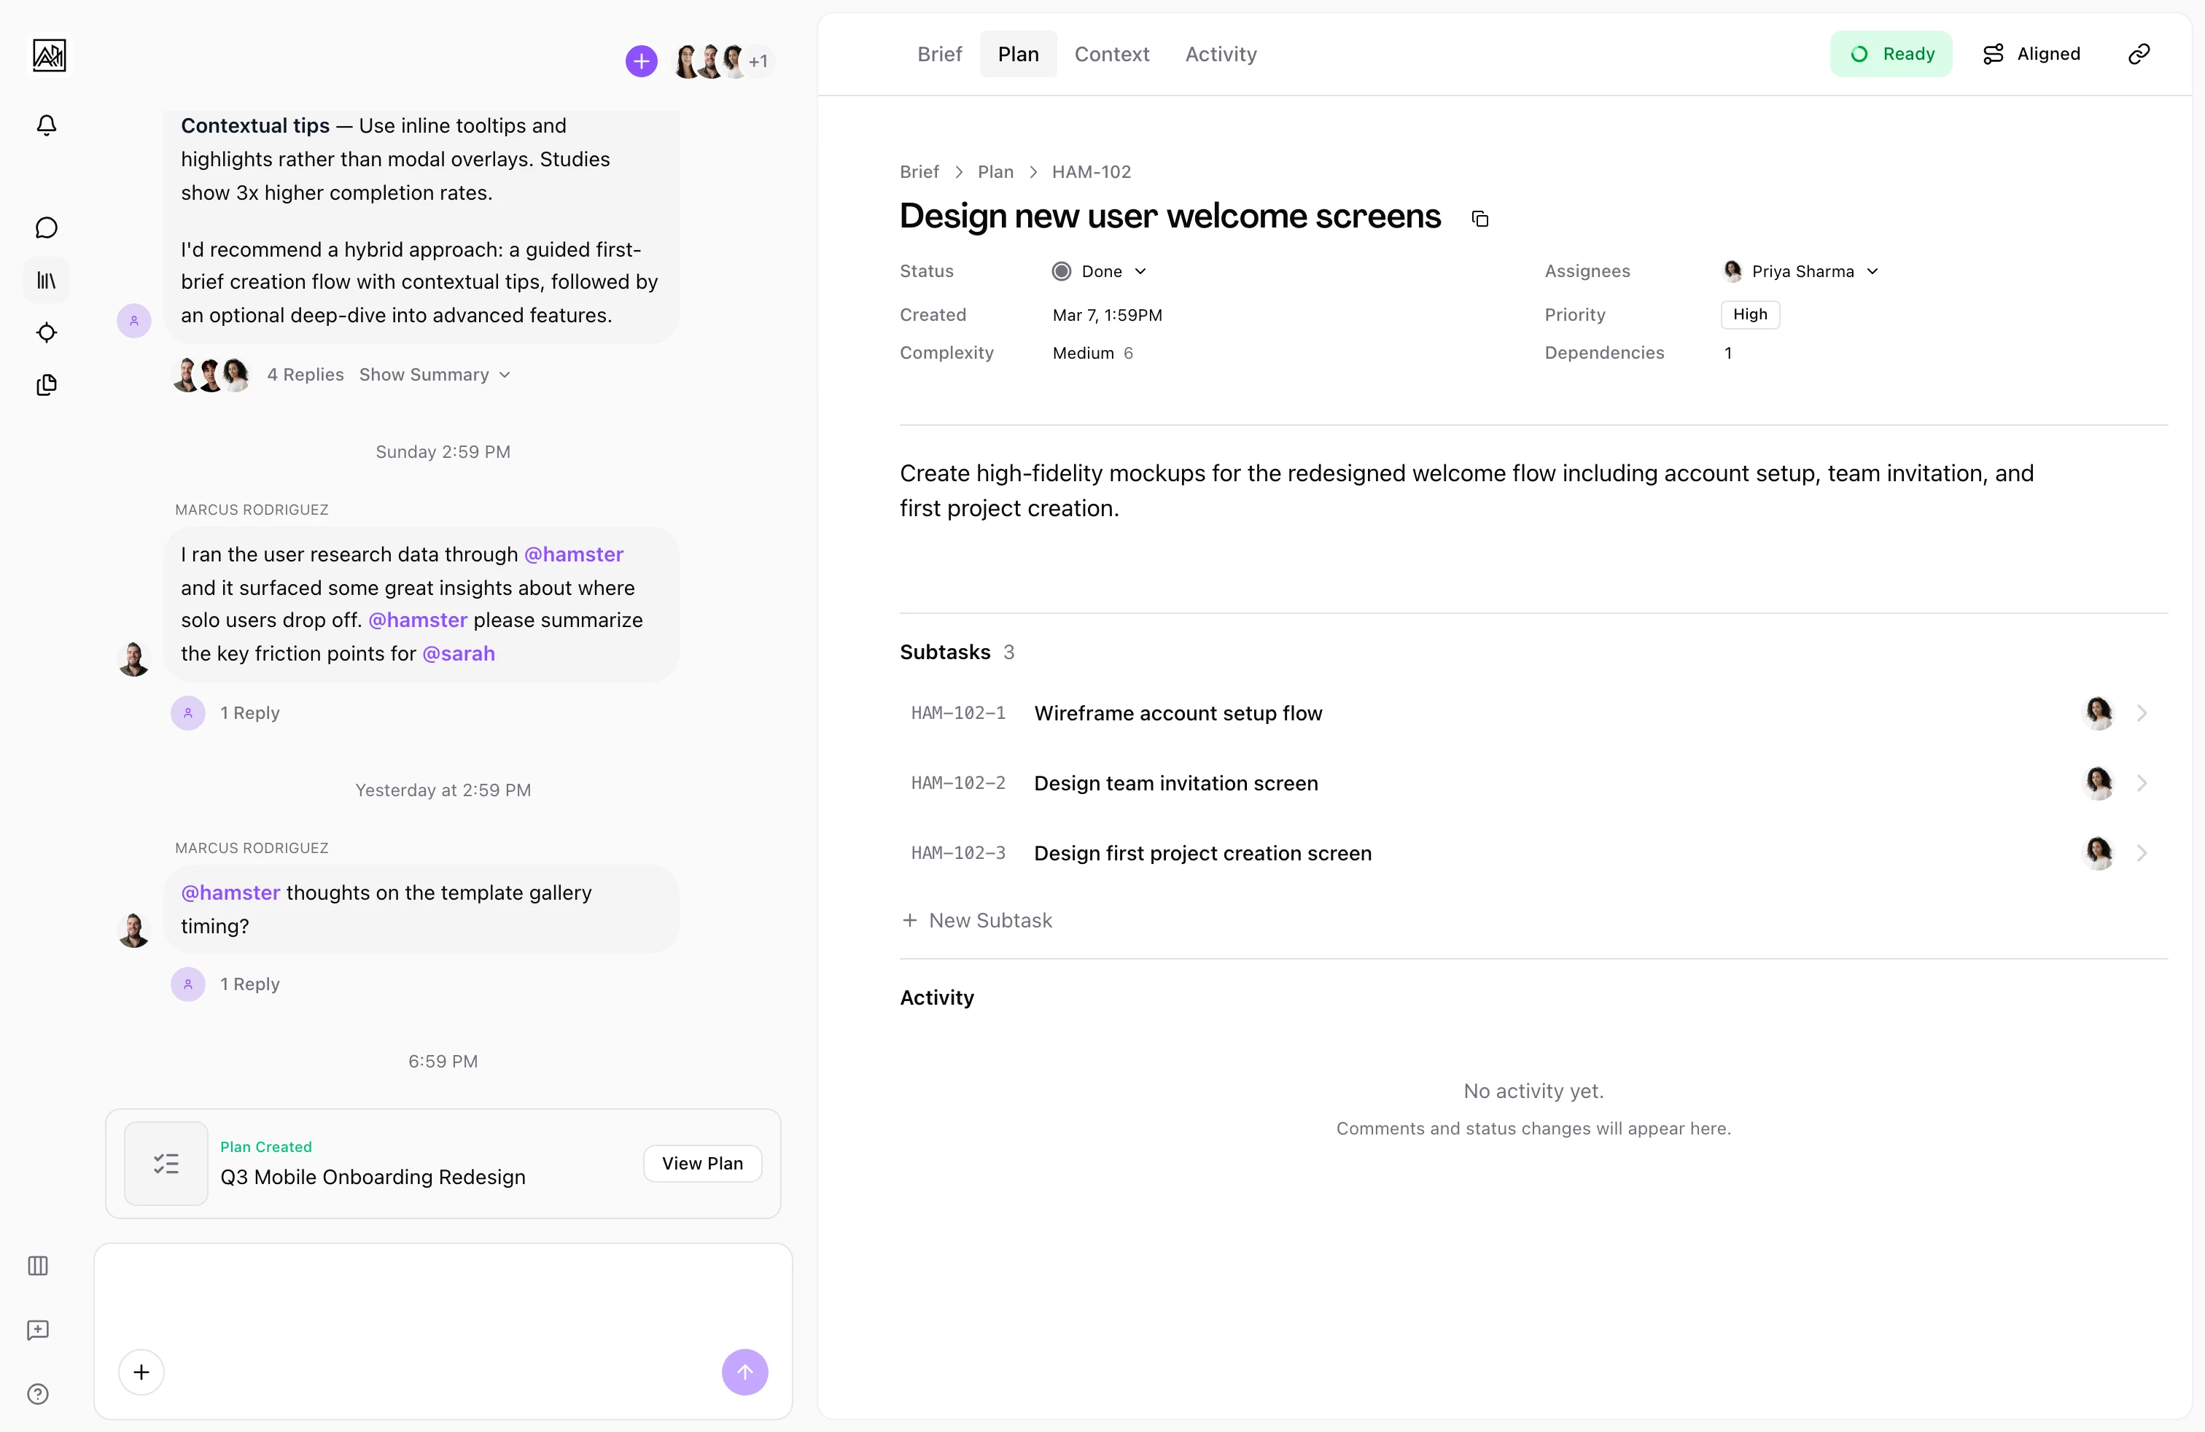This screenshot has width=2205, height=1432.
Task: Open subtask Design team invitation screen
Action: tap(1175, 782)
